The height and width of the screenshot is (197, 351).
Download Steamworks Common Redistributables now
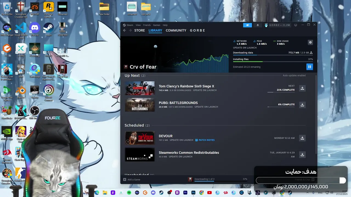click(302, 155)
